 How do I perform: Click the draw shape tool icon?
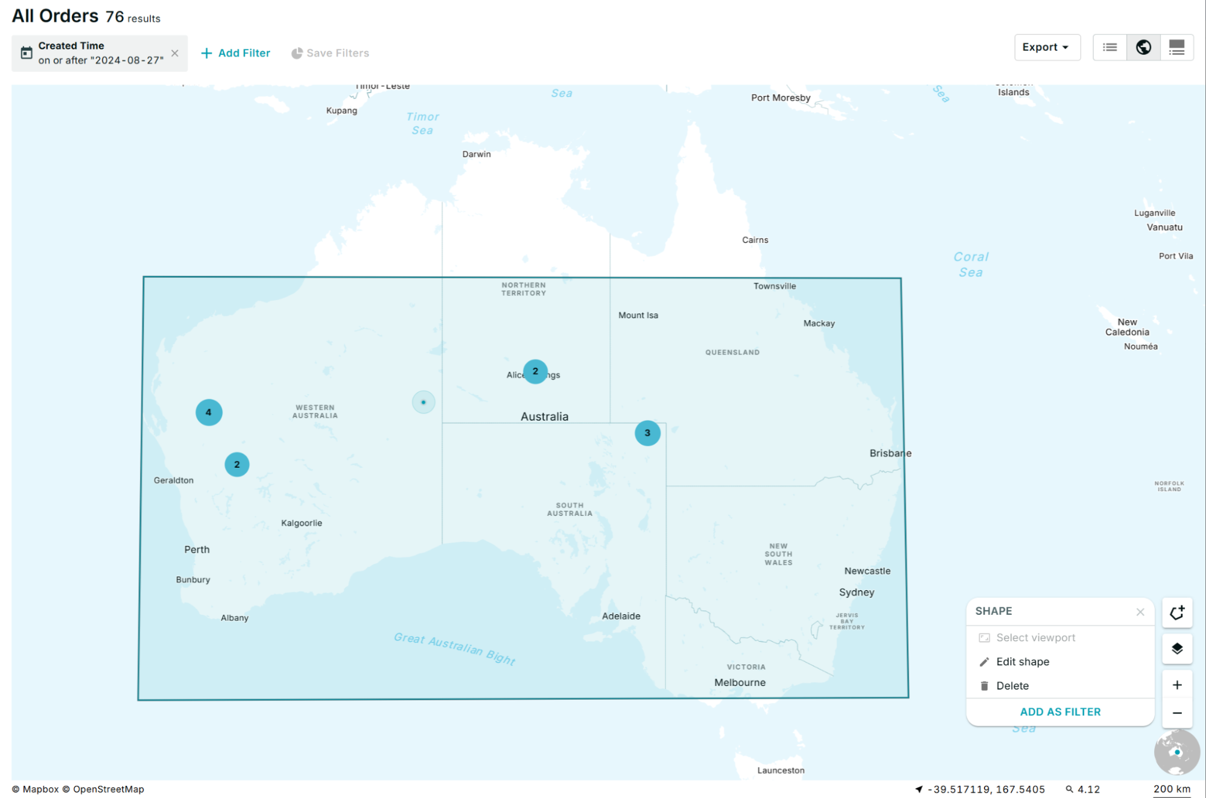tap(1176, 612)
